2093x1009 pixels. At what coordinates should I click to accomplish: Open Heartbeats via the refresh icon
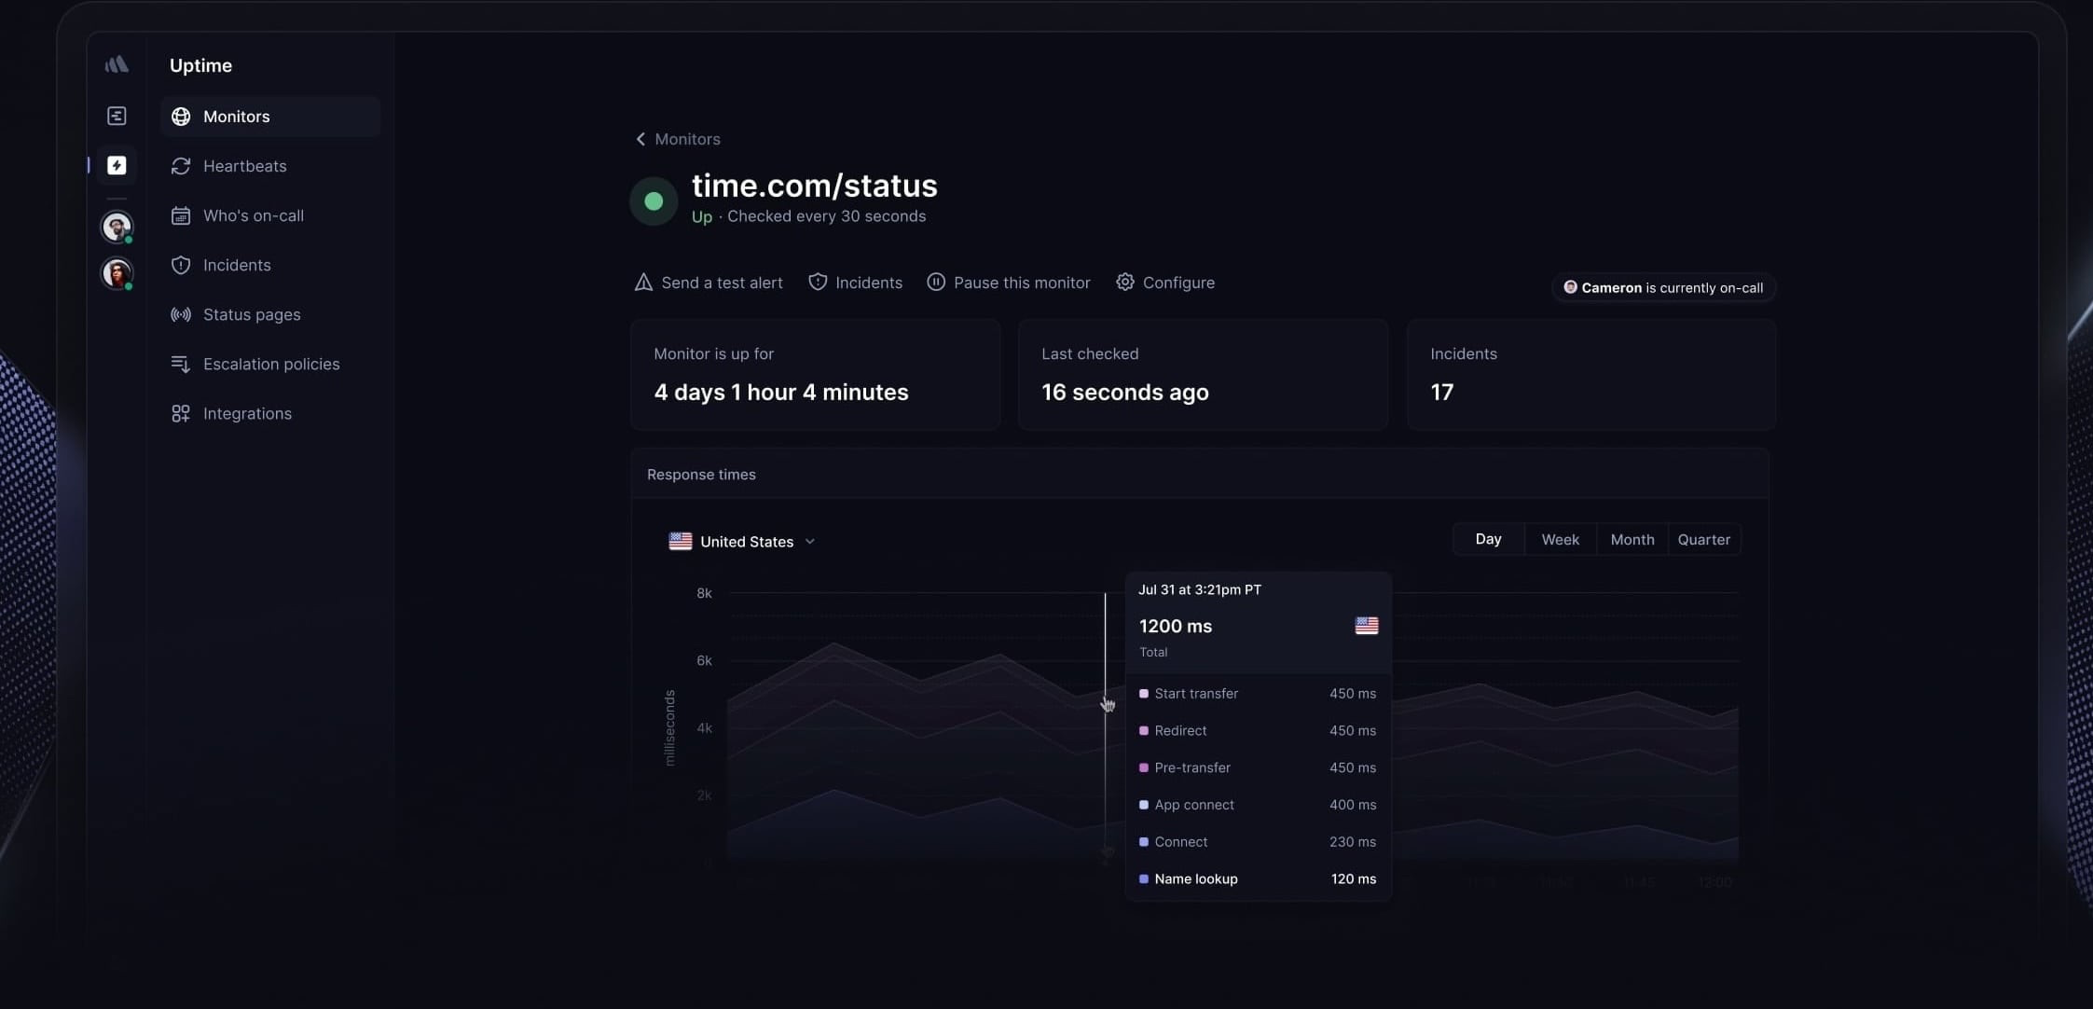(182, 166)
